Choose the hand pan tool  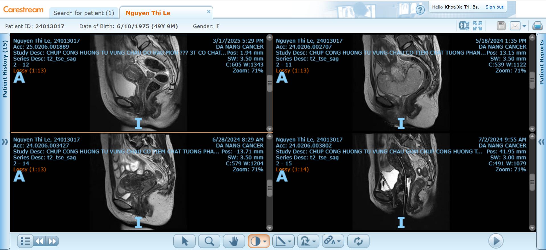(234, 241)
